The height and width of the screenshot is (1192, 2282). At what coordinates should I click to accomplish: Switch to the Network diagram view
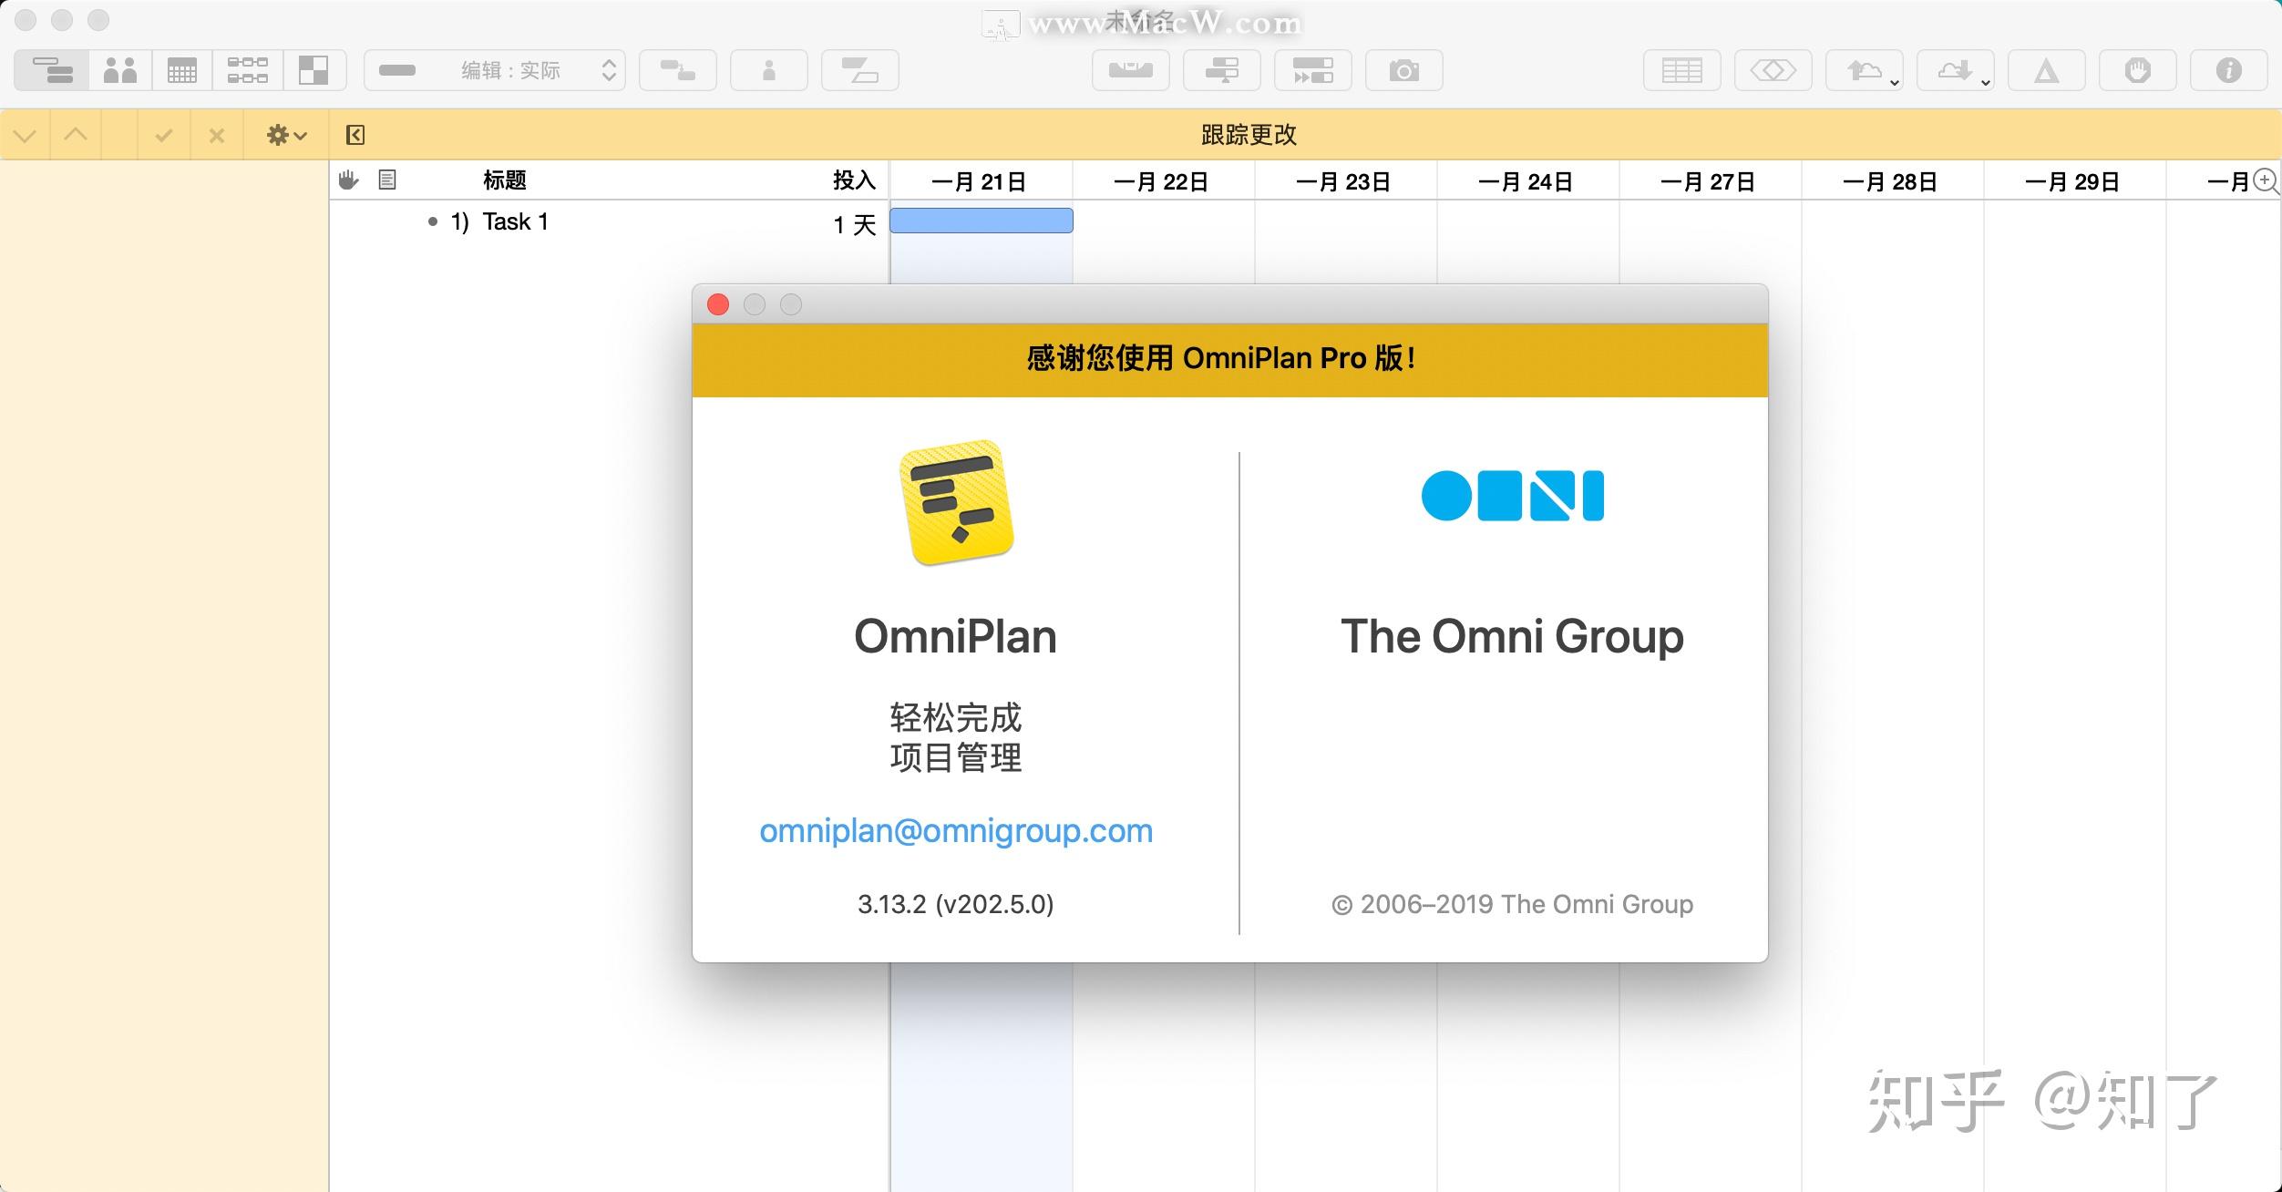[249, 69]
